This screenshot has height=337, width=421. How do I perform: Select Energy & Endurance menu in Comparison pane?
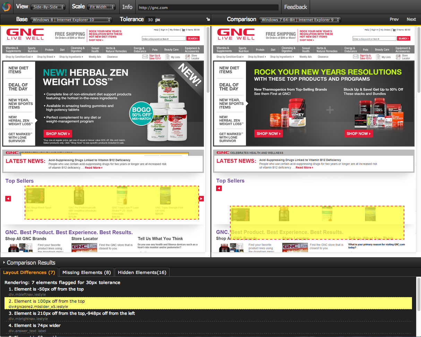coord(351,50)
